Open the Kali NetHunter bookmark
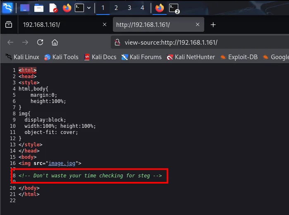 coord(191,57)
